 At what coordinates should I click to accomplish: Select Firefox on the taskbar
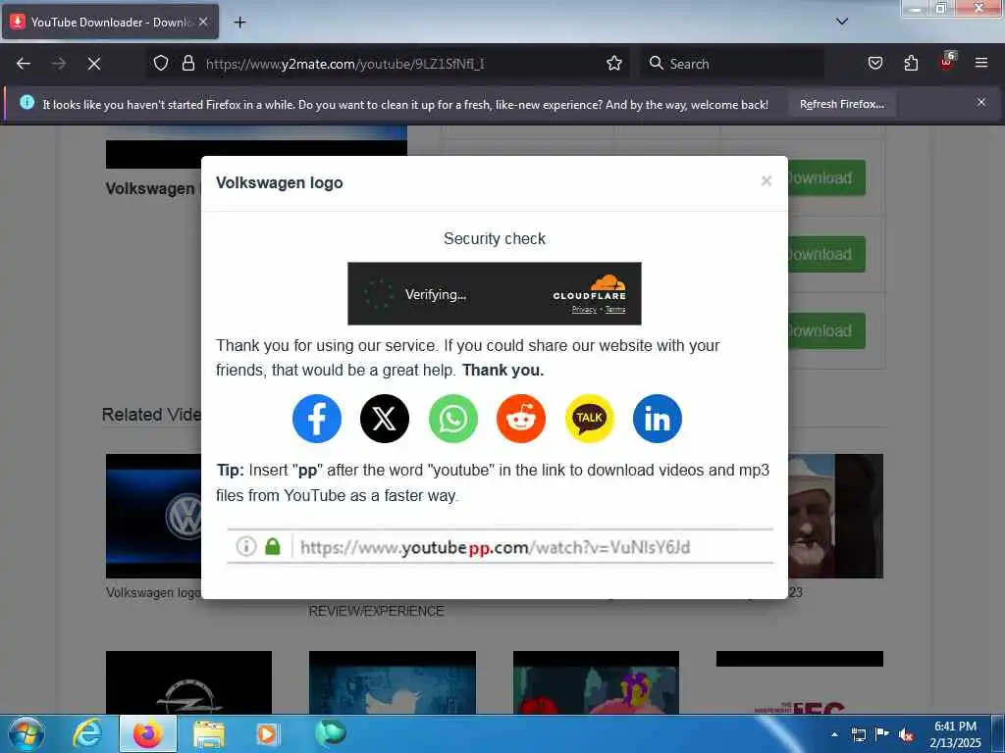click(148, 733)
